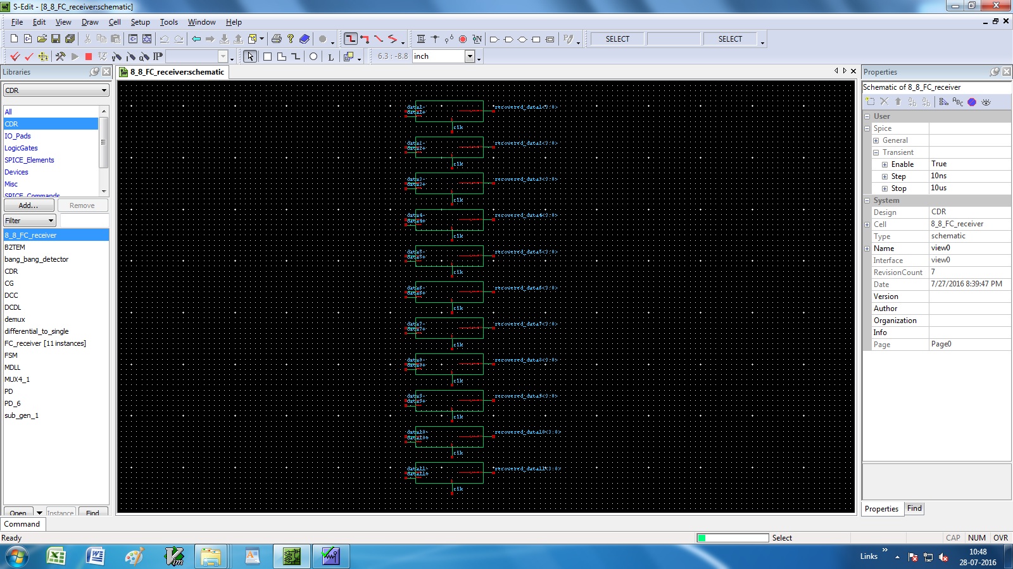Open the inch units dropdown
1013x569 pixels.
point(470,56)
